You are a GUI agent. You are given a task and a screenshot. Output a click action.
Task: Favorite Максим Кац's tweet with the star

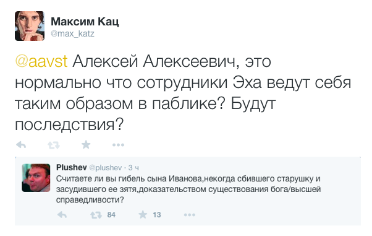pos(86,144)
